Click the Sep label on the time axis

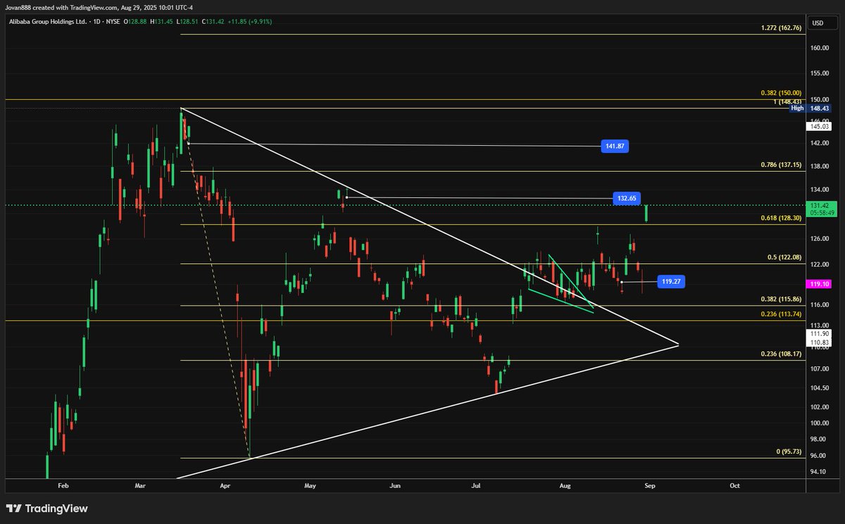tap(649, 485)
